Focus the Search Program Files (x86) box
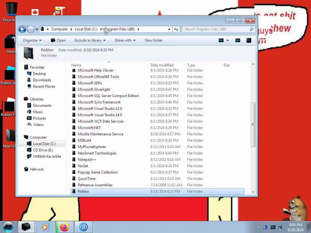The image size is (311, 233). [218, 29]
